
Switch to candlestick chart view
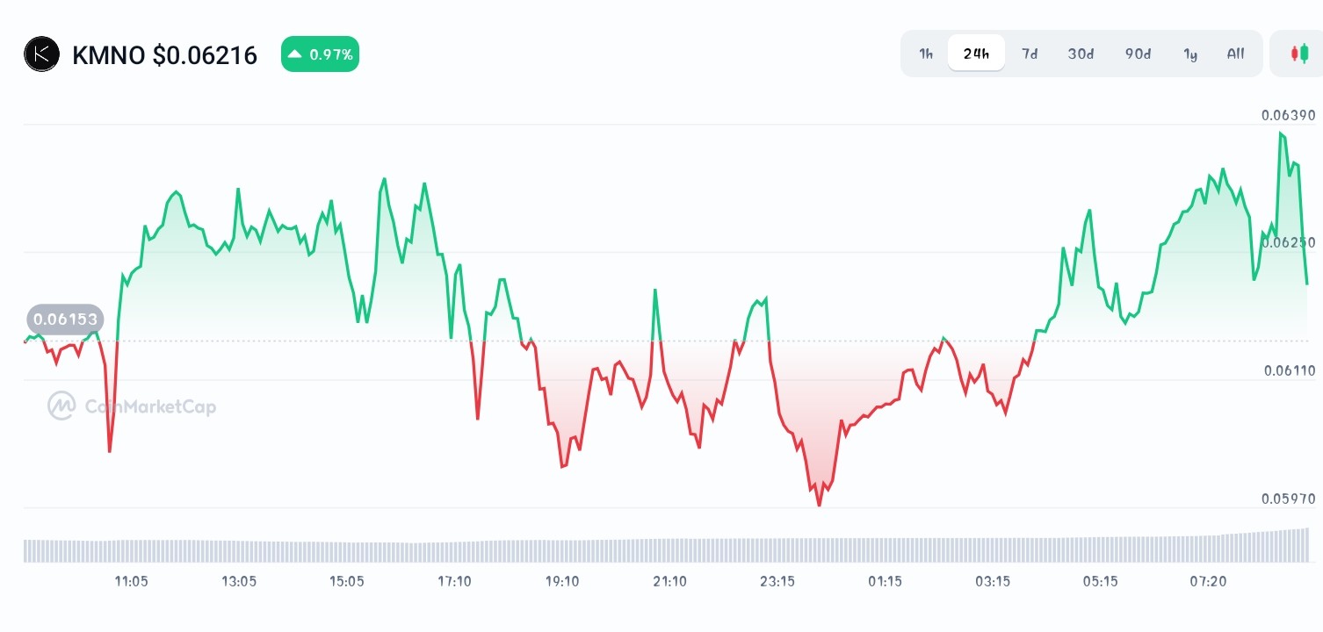click(1298, 54)
